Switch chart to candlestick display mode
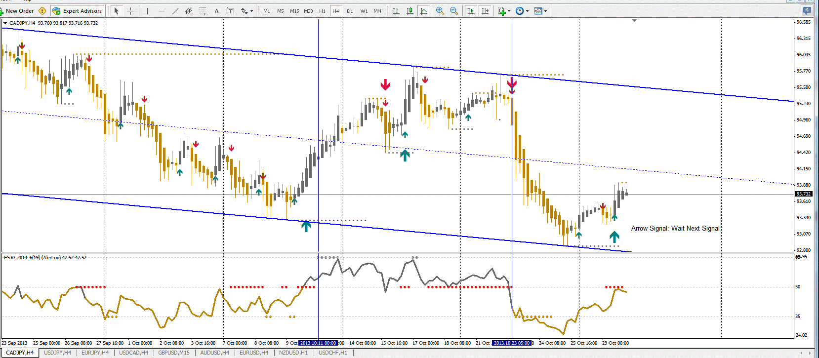This screenshot has height=358, width=819. 410,11
